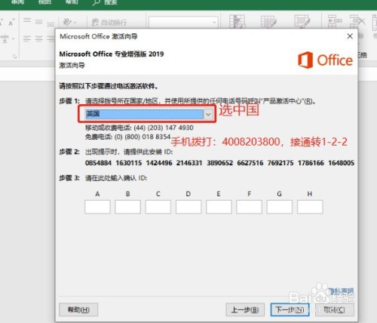This screenshot has height=323, width=377.
Task: Open the 隐私声明 privacy statement link
Action: [341, 291]
